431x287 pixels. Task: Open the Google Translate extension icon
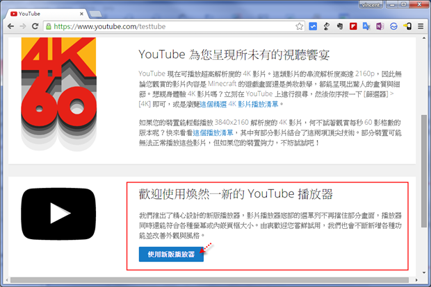(x=366, y=26)
